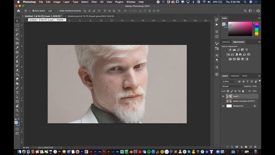Open the Kind layer filter dropdown
The width and height of the screenshot is (275, 155).
click(x=229, y=81)
